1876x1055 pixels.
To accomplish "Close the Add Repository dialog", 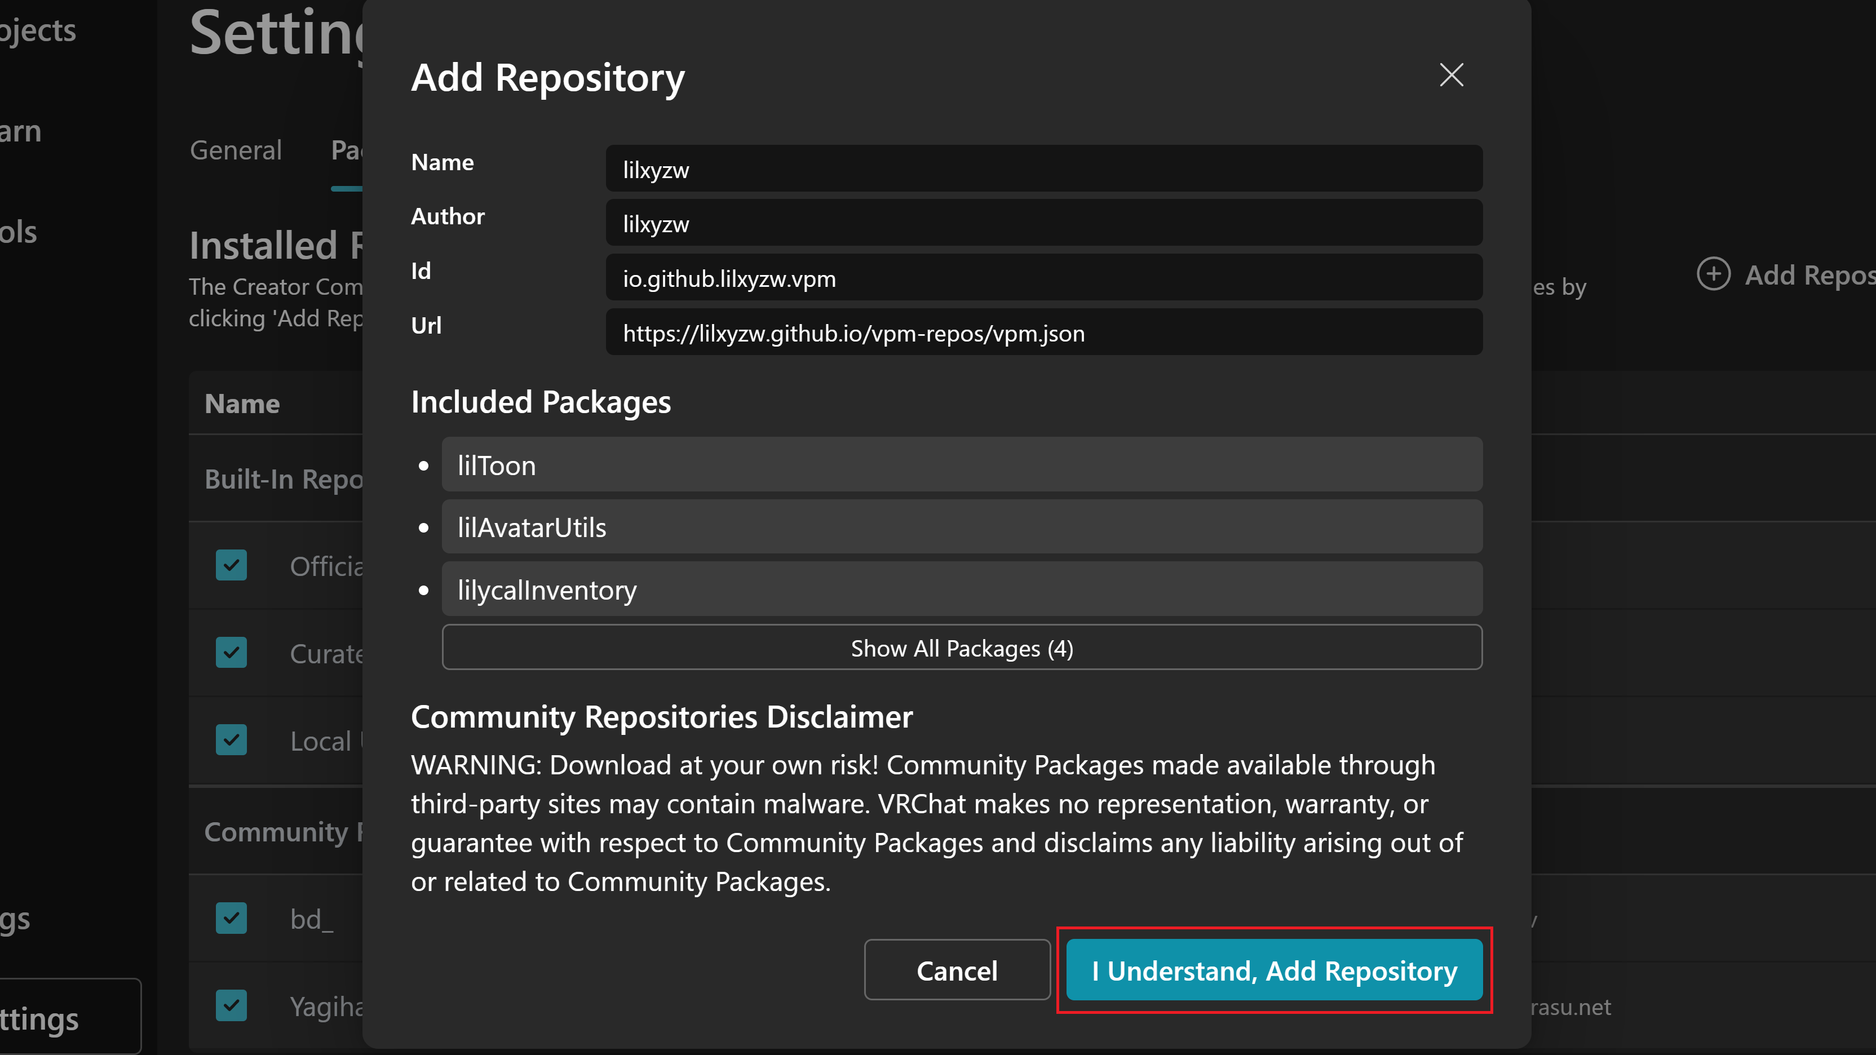I will 1451,75.
